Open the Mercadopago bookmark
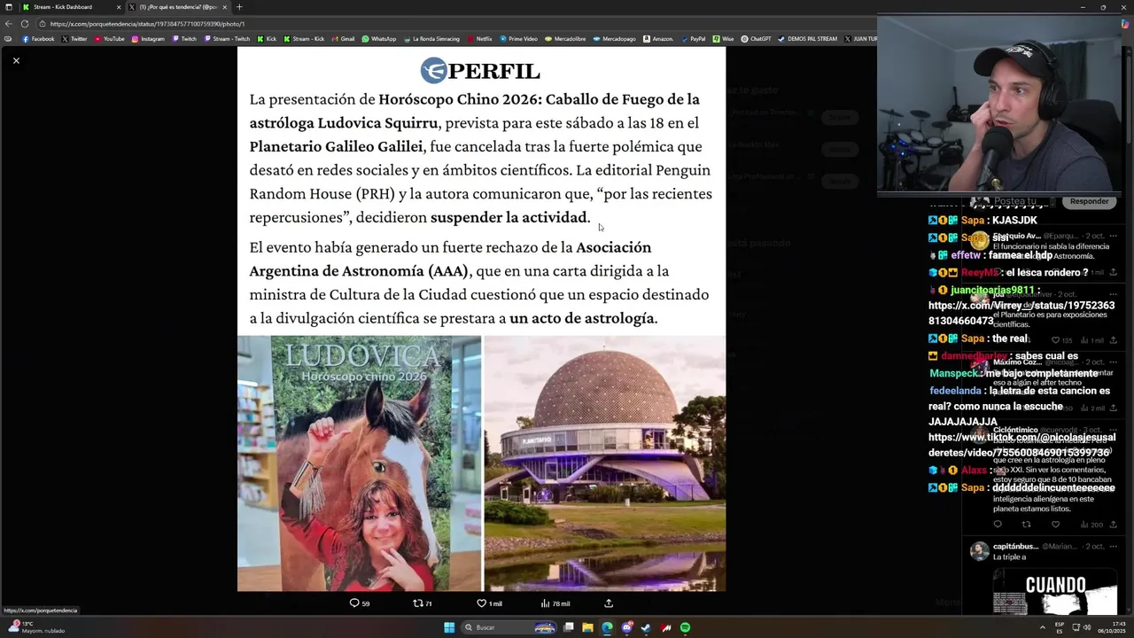The width and height of the screenshot is (1134, 638). [x=615, y=39]
